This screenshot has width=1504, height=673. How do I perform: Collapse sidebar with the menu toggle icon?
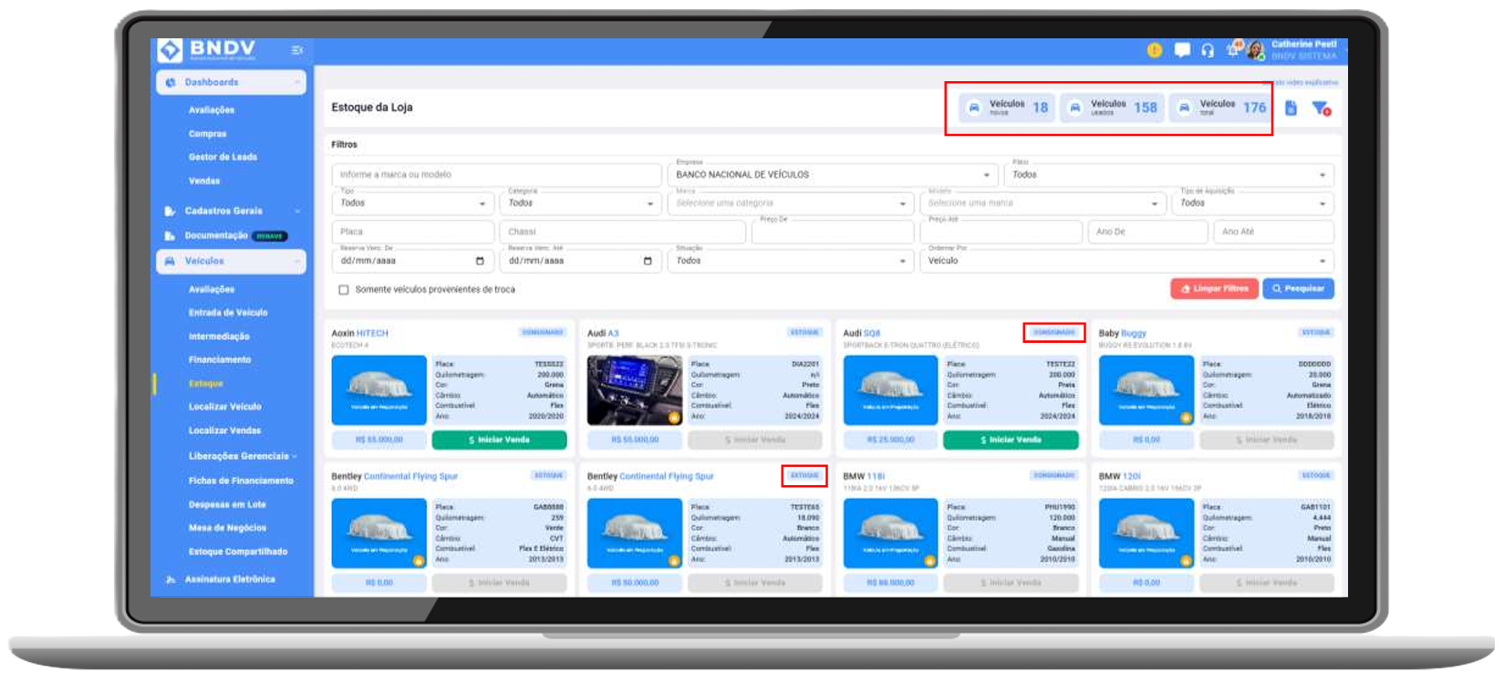296,50
